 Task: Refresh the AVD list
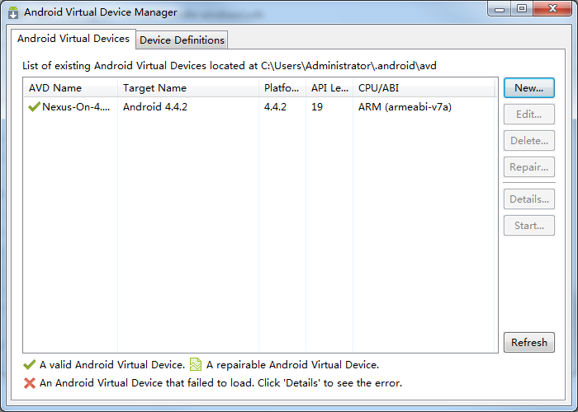click(x=529, y=343)
